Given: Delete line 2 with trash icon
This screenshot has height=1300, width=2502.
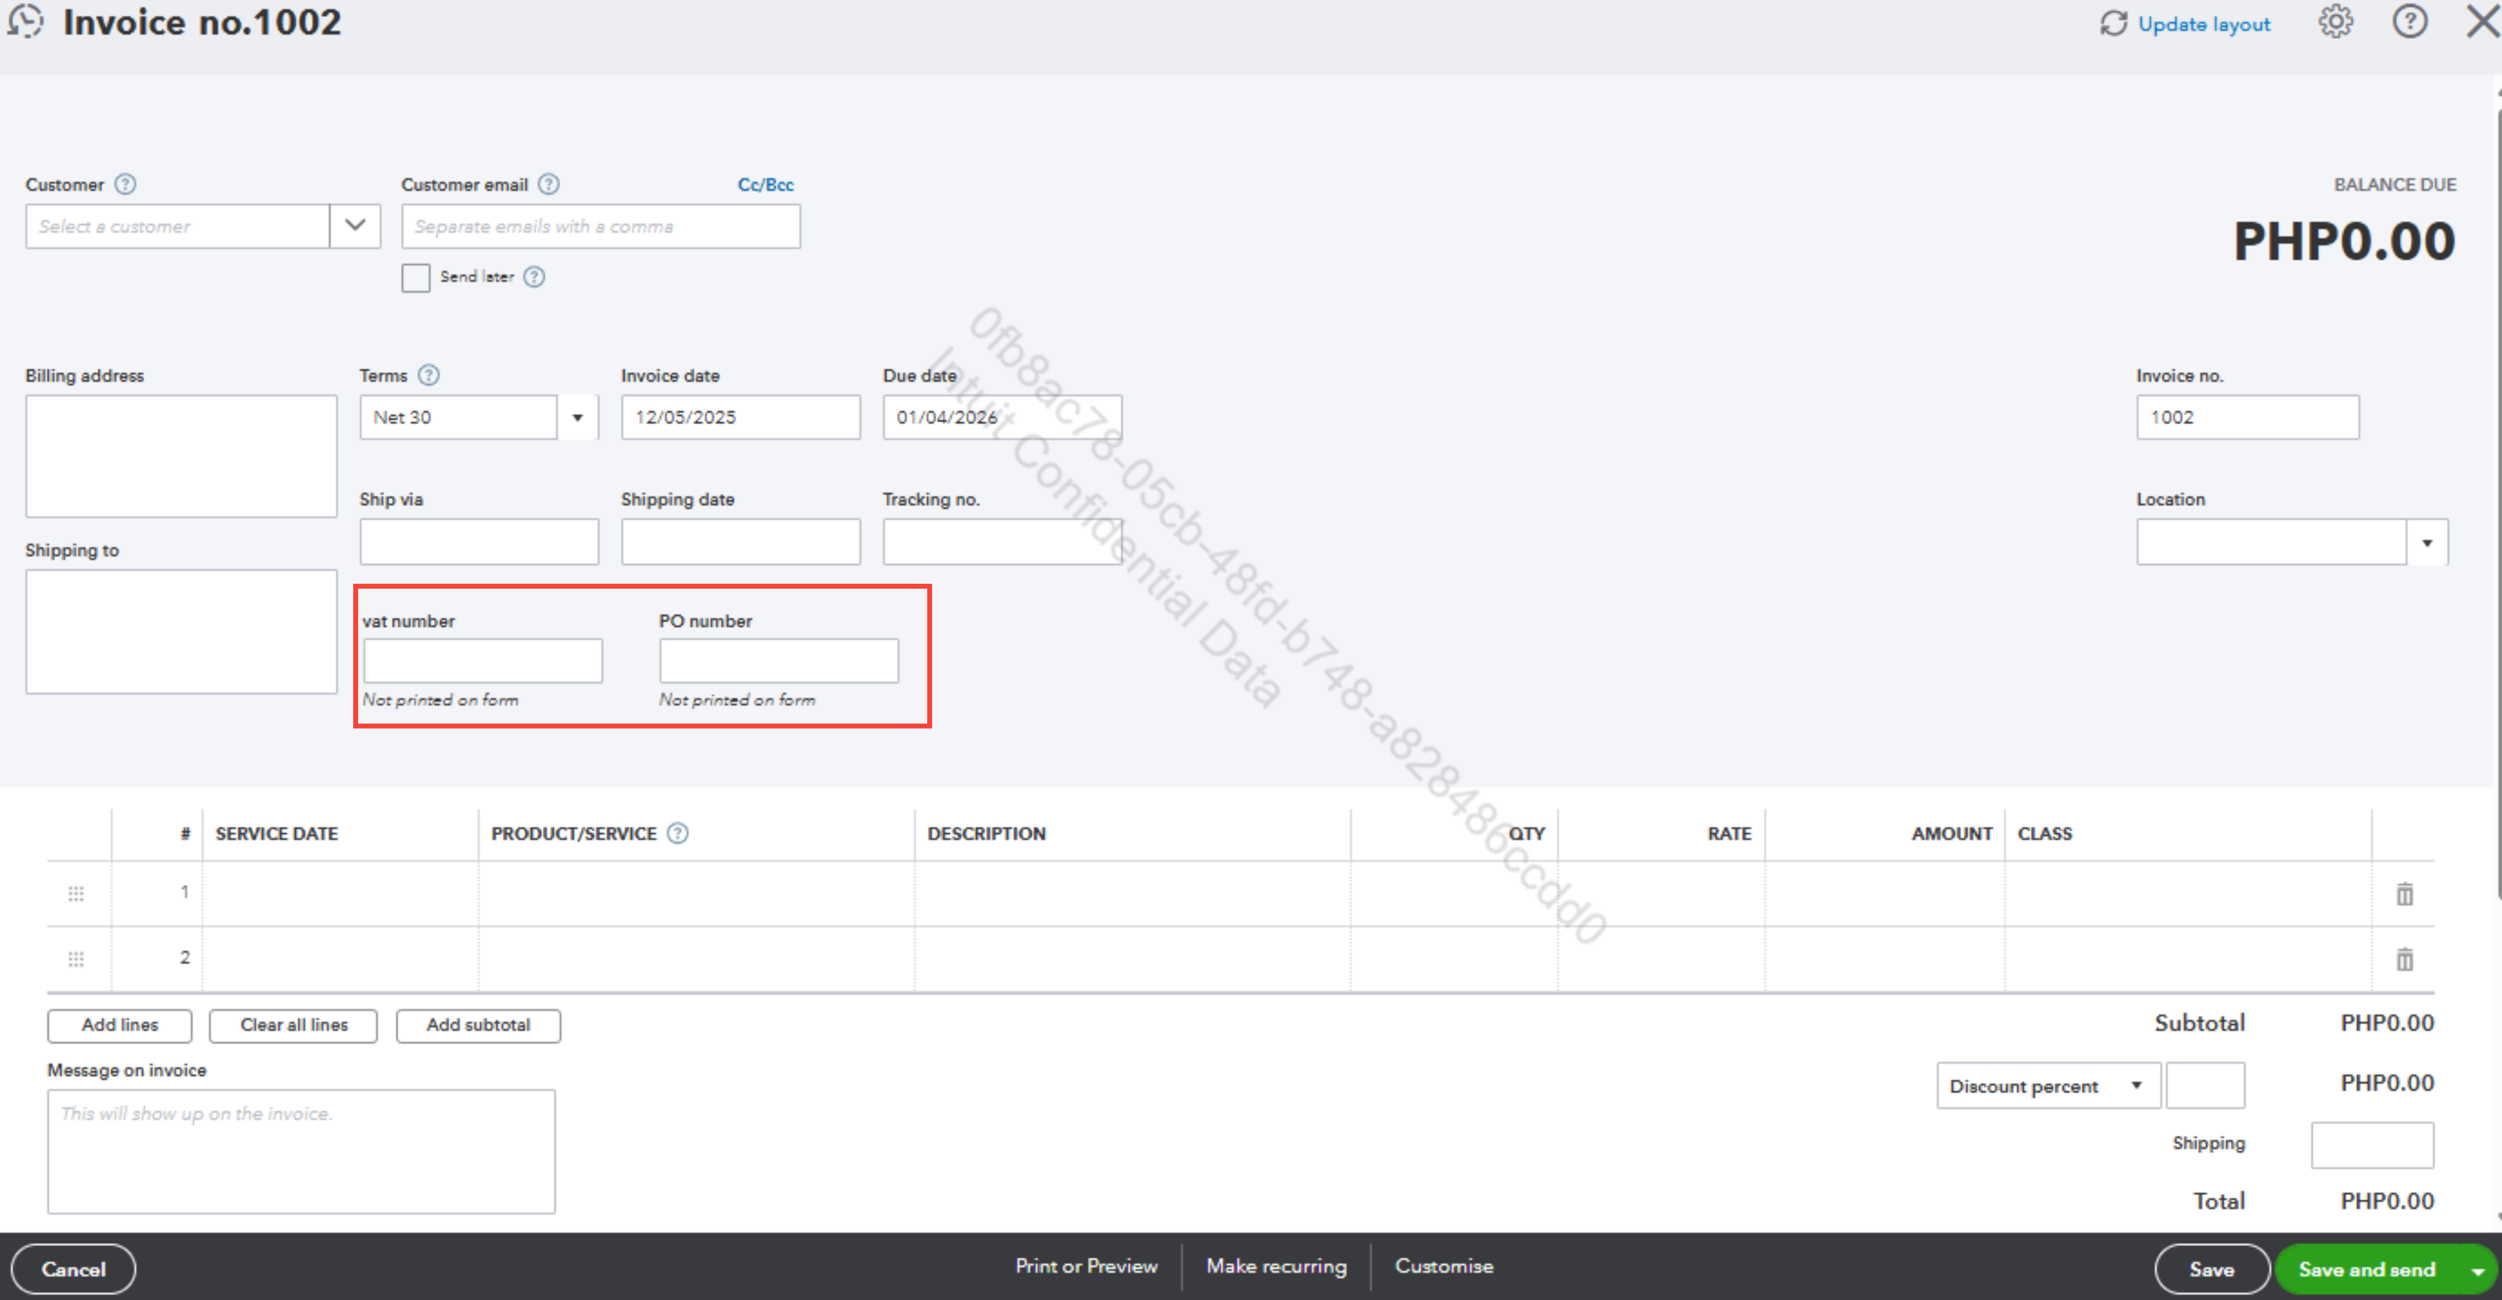Looking at the screenshot, I should pos(2404,959).
